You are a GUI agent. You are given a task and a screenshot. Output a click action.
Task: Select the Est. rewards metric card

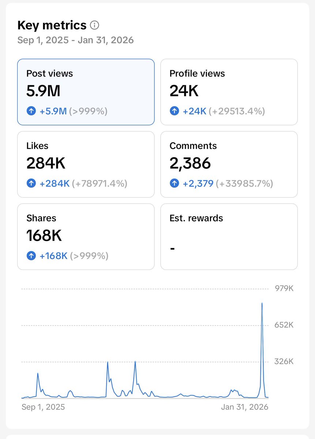tap(229, 237)
